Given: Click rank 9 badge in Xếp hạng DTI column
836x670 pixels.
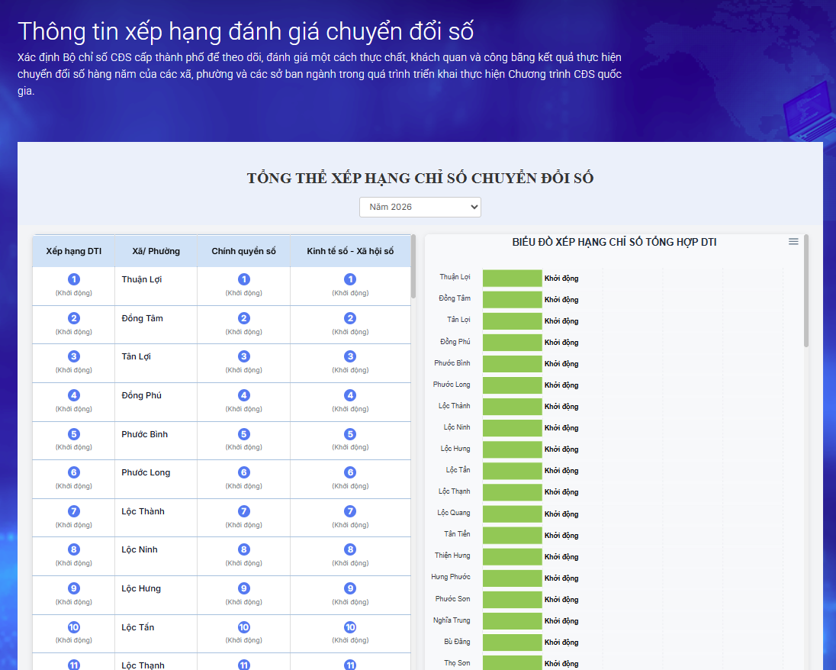Looking at the screenshot, I should (x=73, y=588).
